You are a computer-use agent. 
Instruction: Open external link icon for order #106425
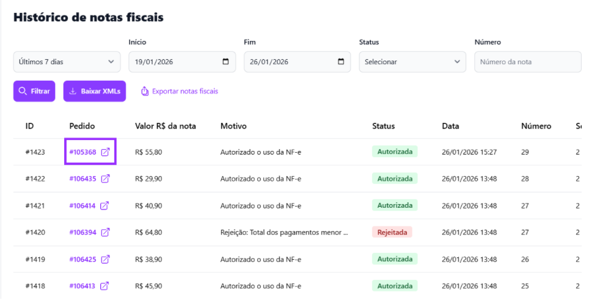coord(106,259)
